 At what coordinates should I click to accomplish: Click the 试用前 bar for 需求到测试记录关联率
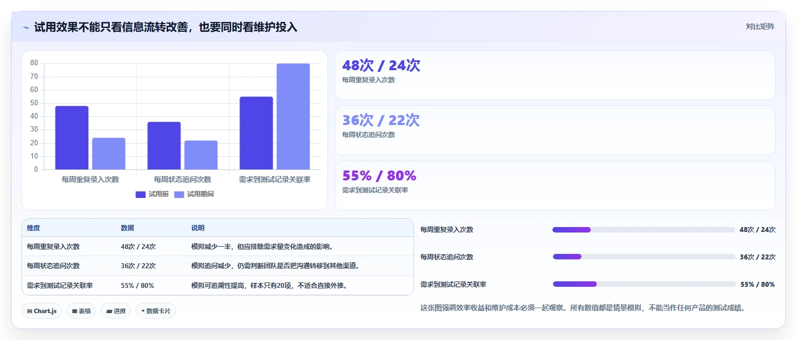[x=256, y=133]
